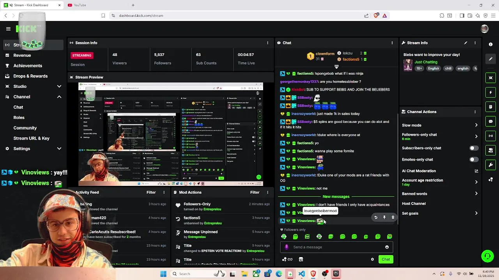Click the Stream Preview video thumbnail
The image size is (499, 280).
click(171, 134)
